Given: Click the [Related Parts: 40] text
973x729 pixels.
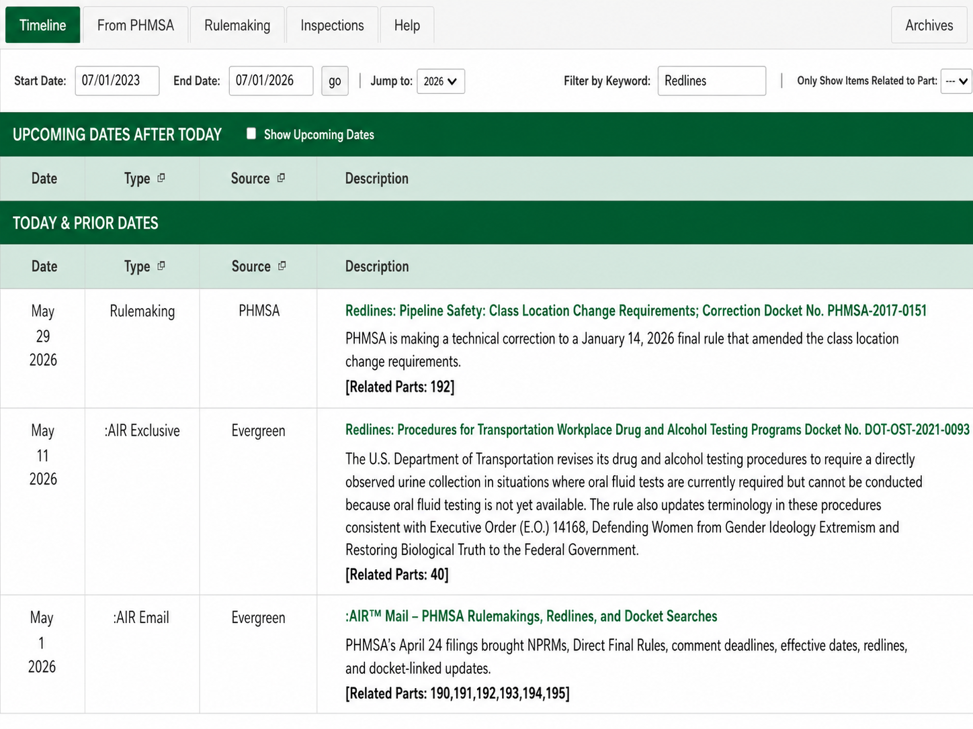Looking at the screenshot, I should point(397,575).
